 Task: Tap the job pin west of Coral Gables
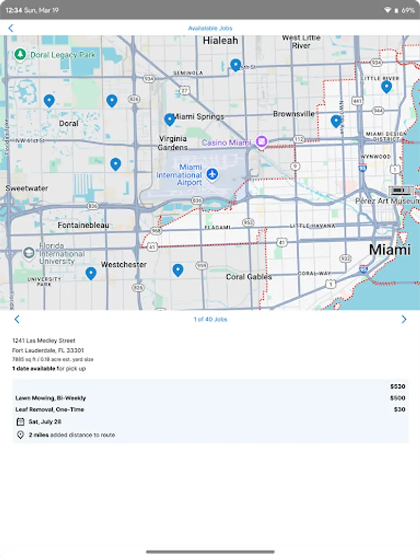178,271
